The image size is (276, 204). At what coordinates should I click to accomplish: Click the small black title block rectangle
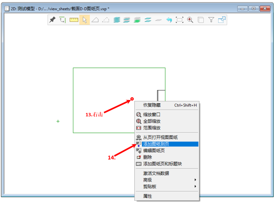pos(161,96)
